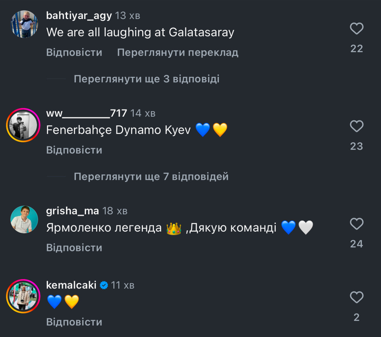Expand 3 more replies under bahtiyar_agy
This screenshot has height=337, width=381.
tap(146, 79)
